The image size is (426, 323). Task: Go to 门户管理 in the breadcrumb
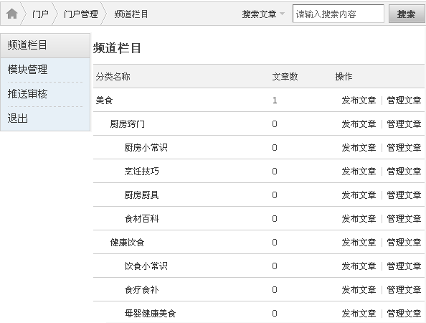[x=81, y=14]
